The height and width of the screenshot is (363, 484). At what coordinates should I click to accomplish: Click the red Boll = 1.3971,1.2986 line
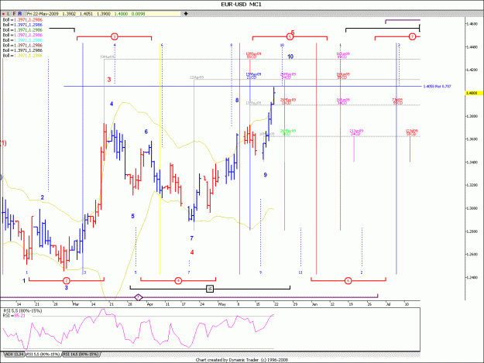[22, 20]
